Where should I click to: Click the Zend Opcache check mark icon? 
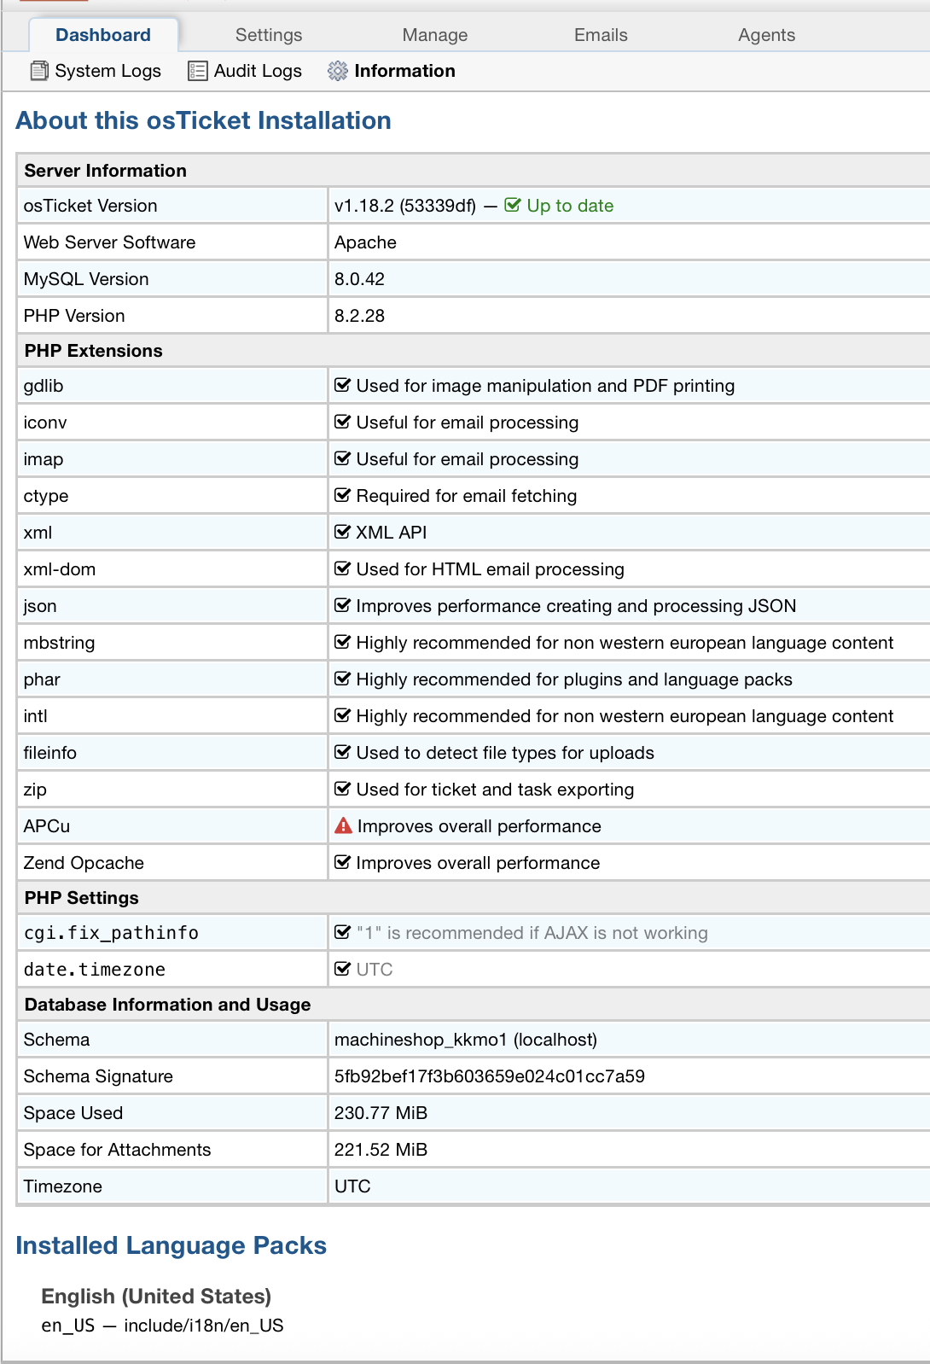[x=342, y=862]
